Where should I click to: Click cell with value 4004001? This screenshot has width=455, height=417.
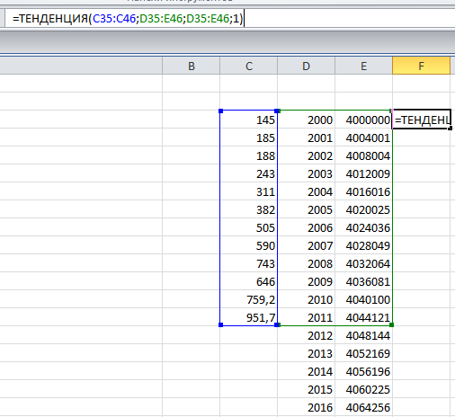(363, 138)
